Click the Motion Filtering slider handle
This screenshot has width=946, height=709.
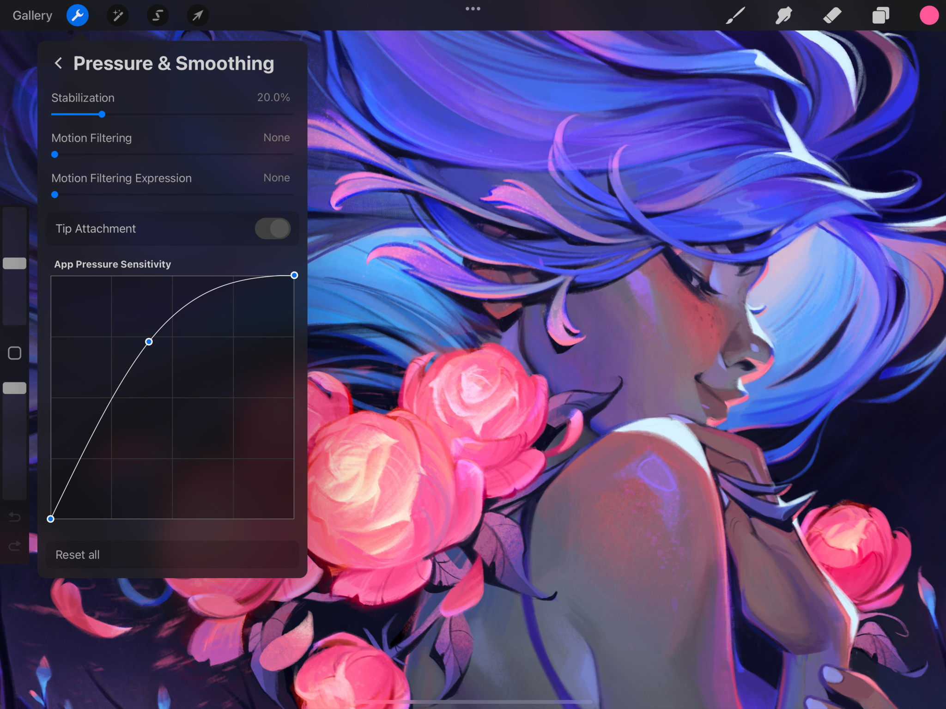pos(55,154)
